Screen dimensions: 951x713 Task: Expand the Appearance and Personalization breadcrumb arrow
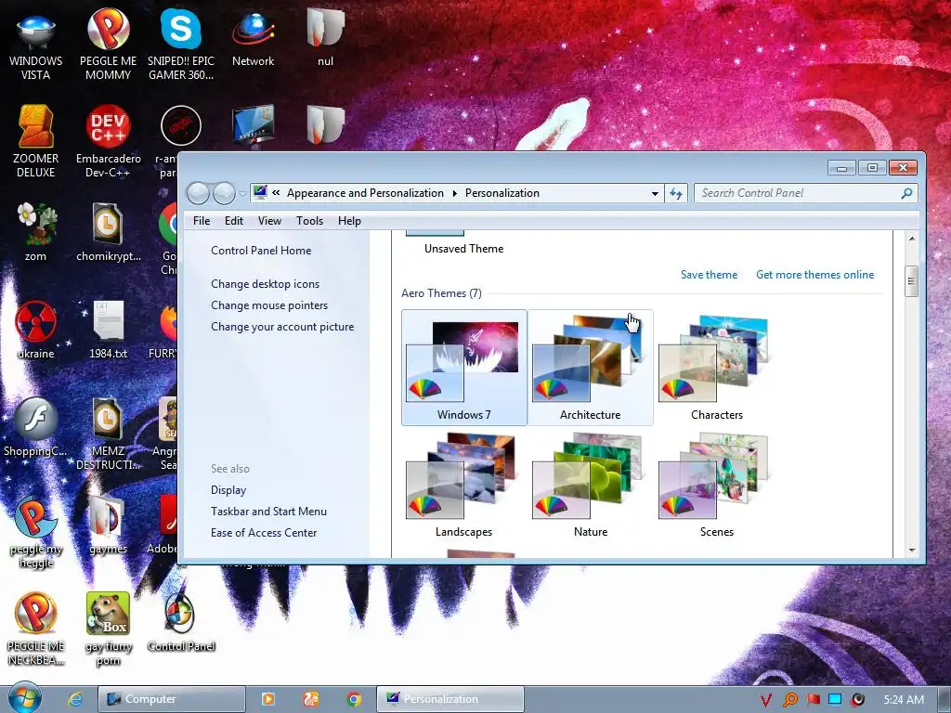click(454, 193)
